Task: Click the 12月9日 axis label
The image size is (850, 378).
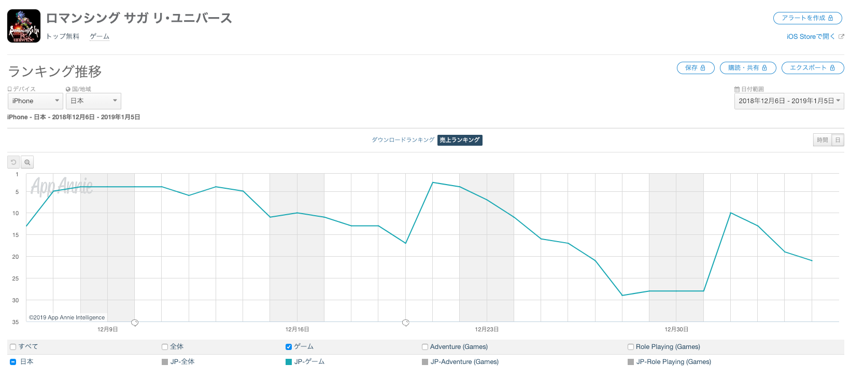Action: point(108,329)
